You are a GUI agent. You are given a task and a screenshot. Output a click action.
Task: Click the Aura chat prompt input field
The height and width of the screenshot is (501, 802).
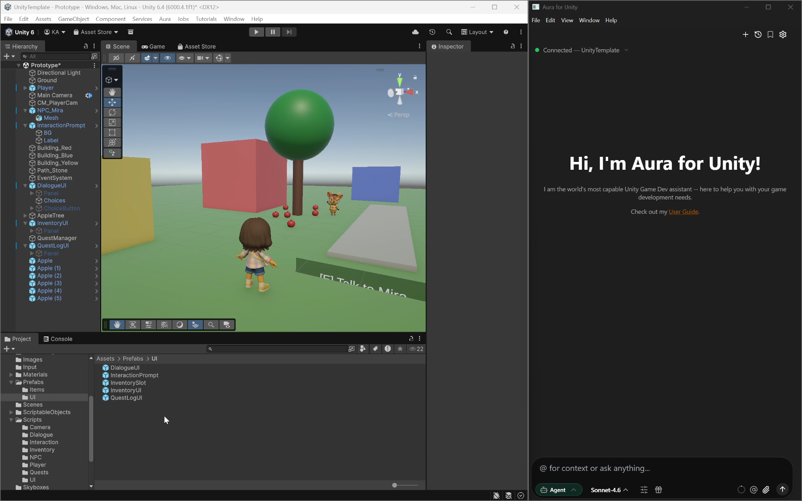tap(662, 468)
